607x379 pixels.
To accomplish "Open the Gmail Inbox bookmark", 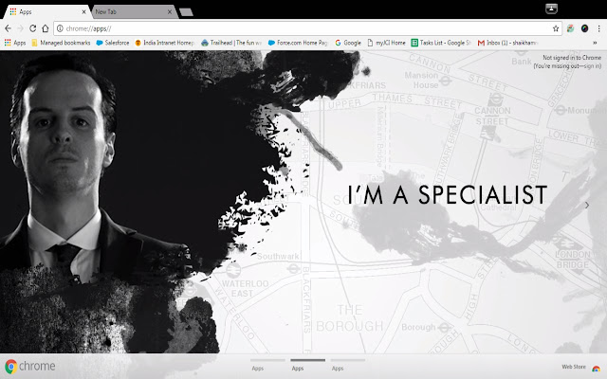I will coord(507,43).
